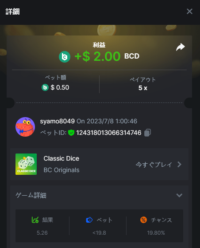The image size is (200, 248).
Task: Click the 今すぐプレイ link
Action: pos(154,165)
